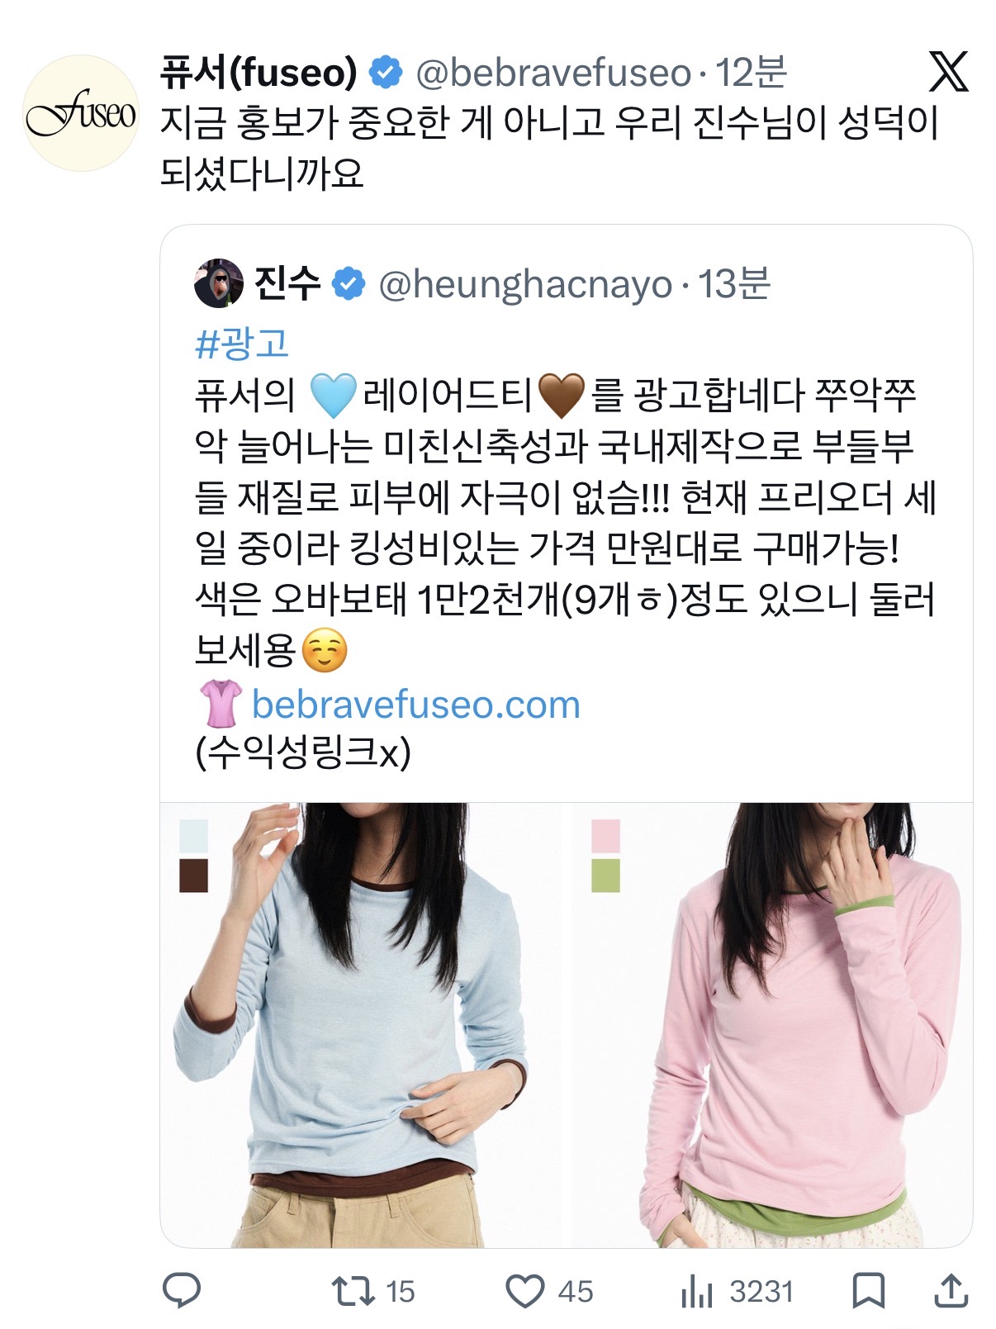Select the #광고 hashtag
Viewport: 996px width, 1329px height.
pos(242,342)
